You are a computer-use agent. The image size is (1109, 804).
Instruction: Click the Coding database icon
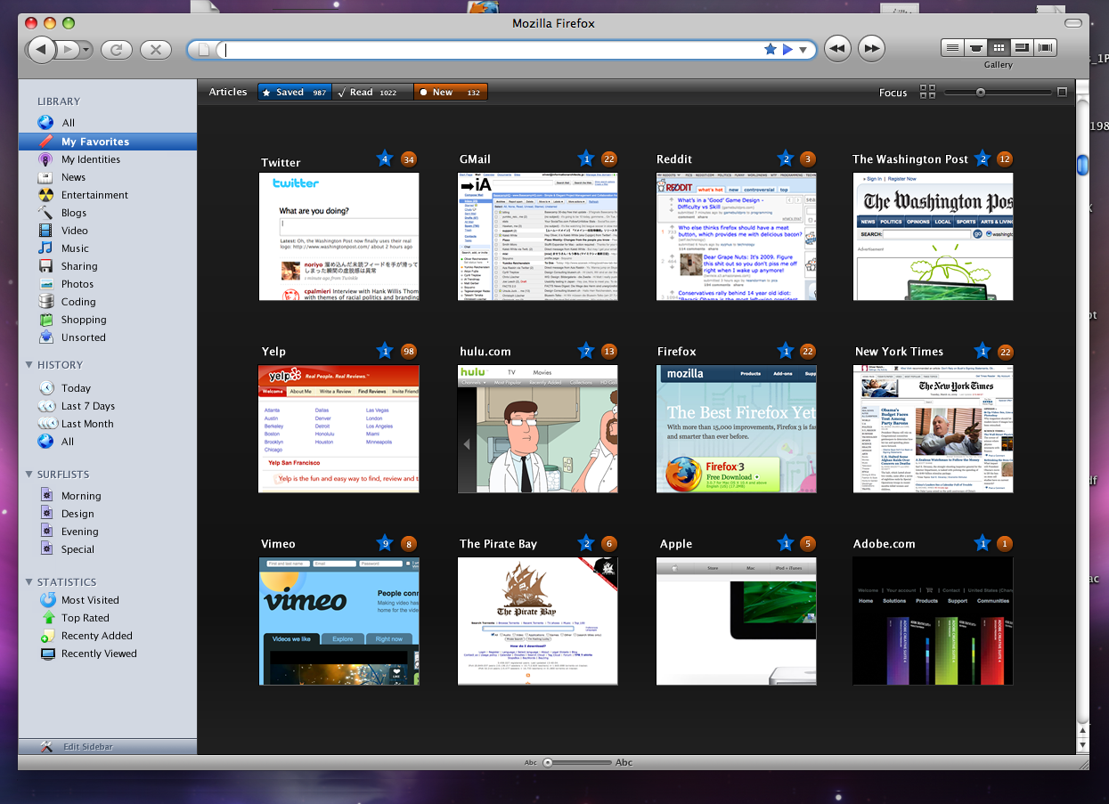point(45,302)
